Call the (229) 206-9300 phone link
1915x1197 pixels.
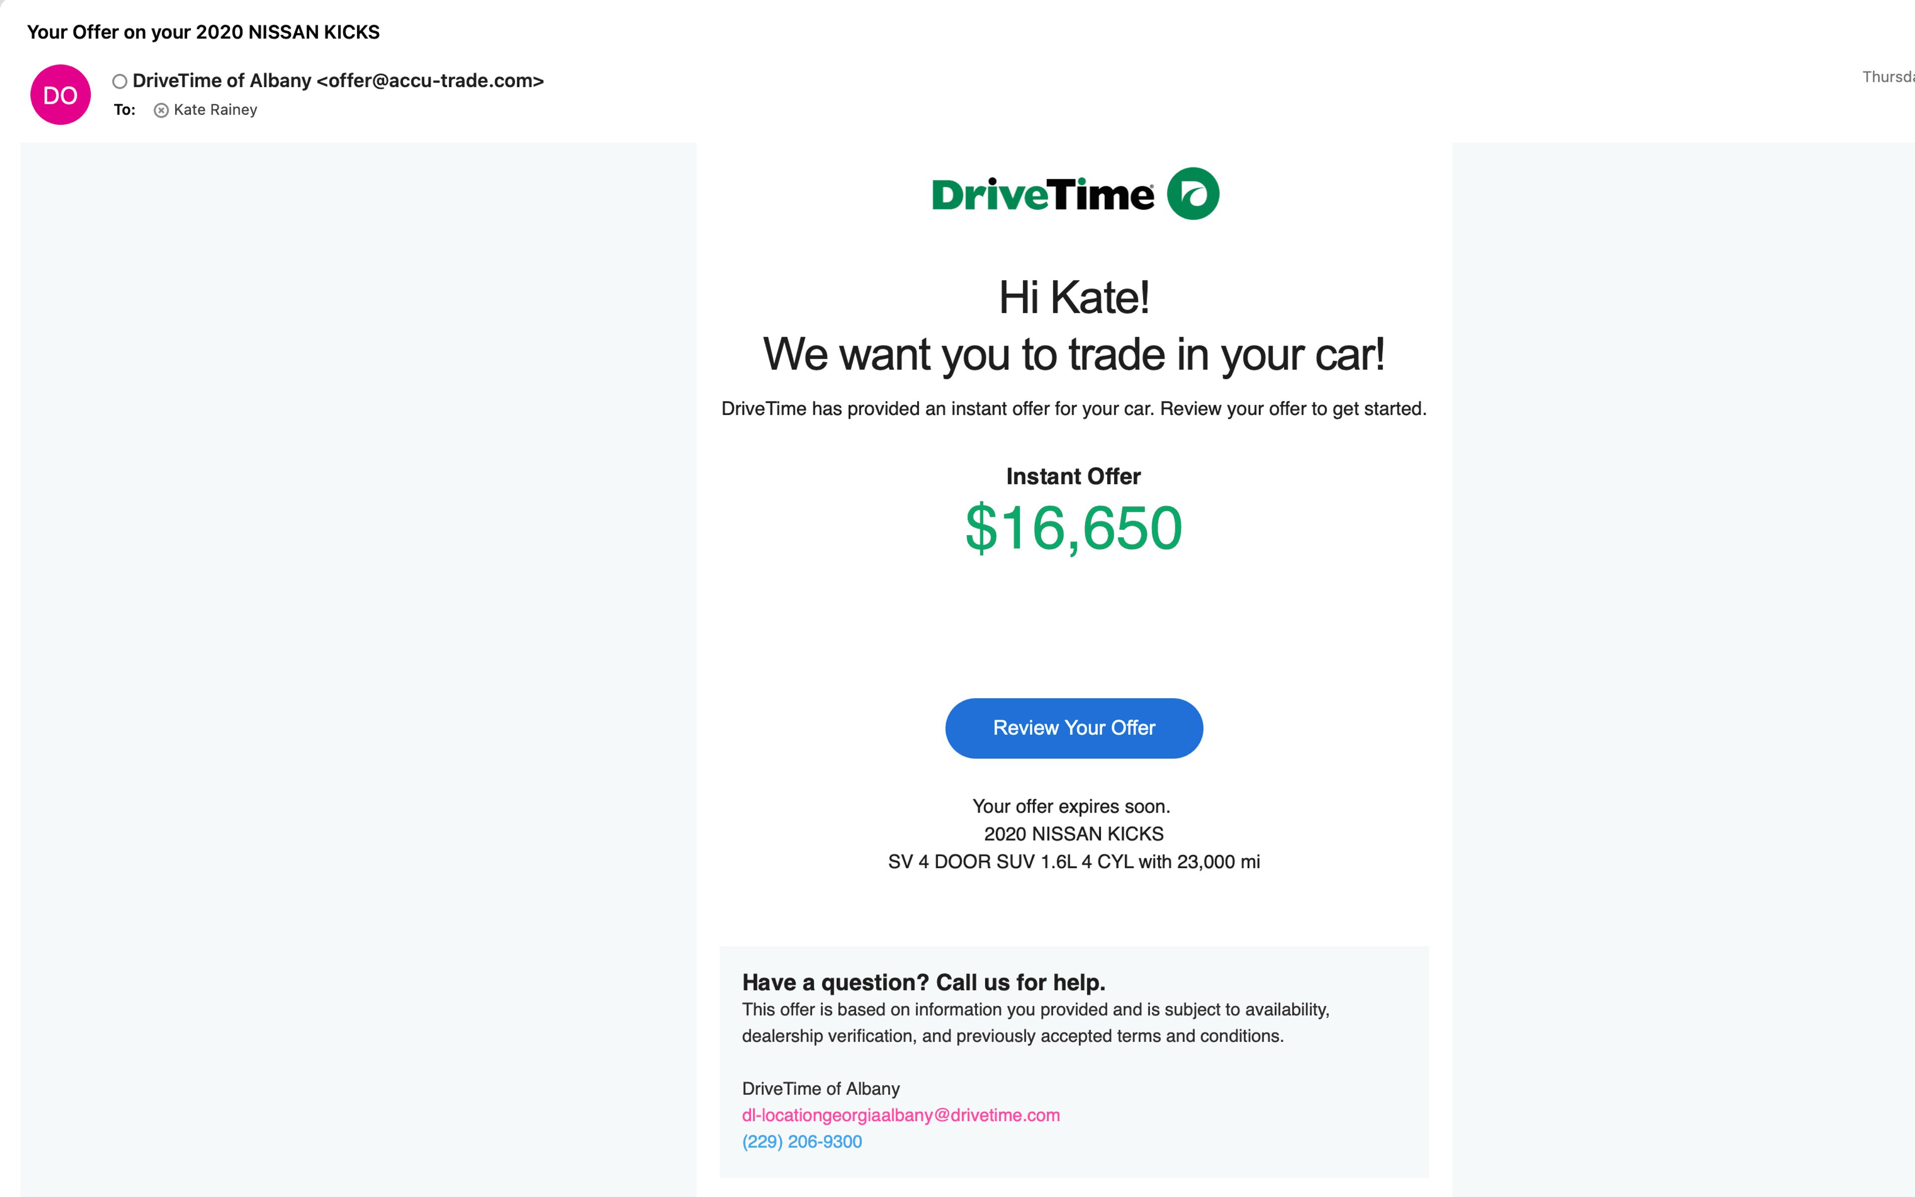click(801, 1142)
